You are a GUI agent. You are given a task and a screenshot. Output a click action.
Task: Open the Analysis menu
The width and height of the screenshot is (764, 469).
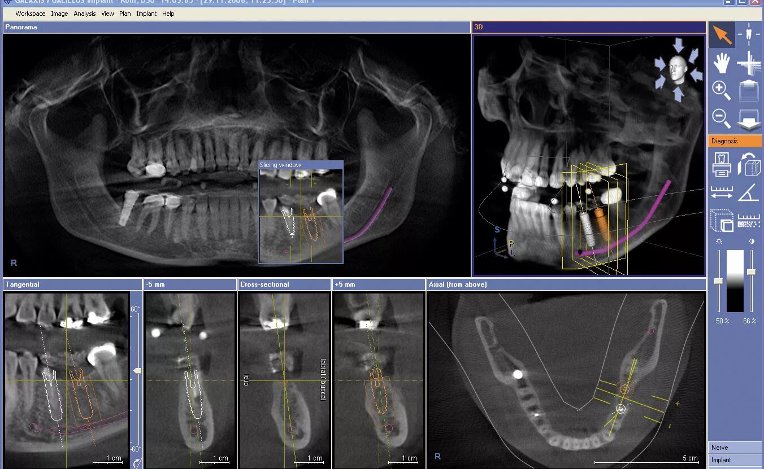[x=85, y=14]
